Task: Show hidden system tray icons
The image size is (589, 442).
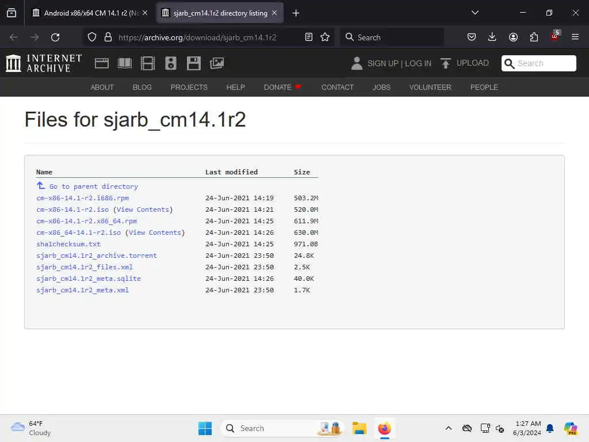Action: pyautogui.click(x=449, y=428)
